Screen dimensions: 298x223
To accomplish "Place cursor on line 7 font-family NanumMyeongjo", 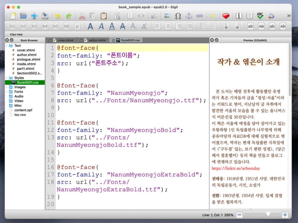I will point(112,93).
